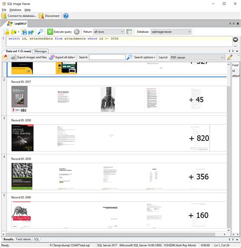Click the cancel query icon

(x=77, y=32)
